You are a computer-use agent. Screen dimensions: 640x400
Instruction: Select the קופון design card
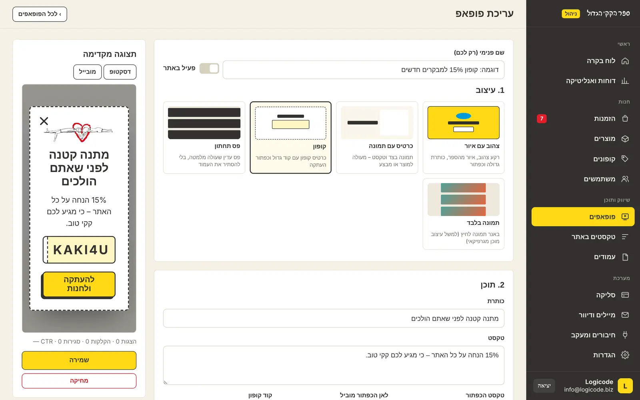290,137
